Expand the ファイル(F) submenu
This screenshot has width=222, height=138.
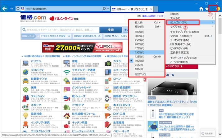190,18
